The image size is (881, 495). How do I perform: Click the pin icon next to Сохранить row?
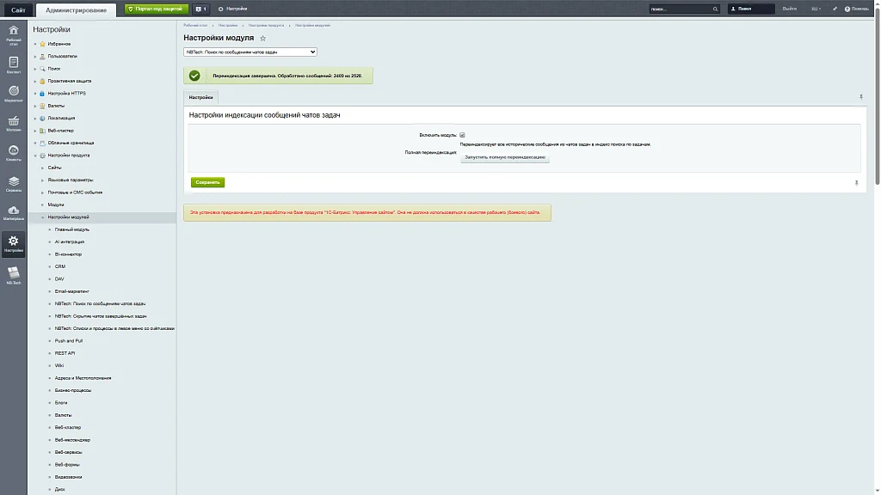pos(856,182)
